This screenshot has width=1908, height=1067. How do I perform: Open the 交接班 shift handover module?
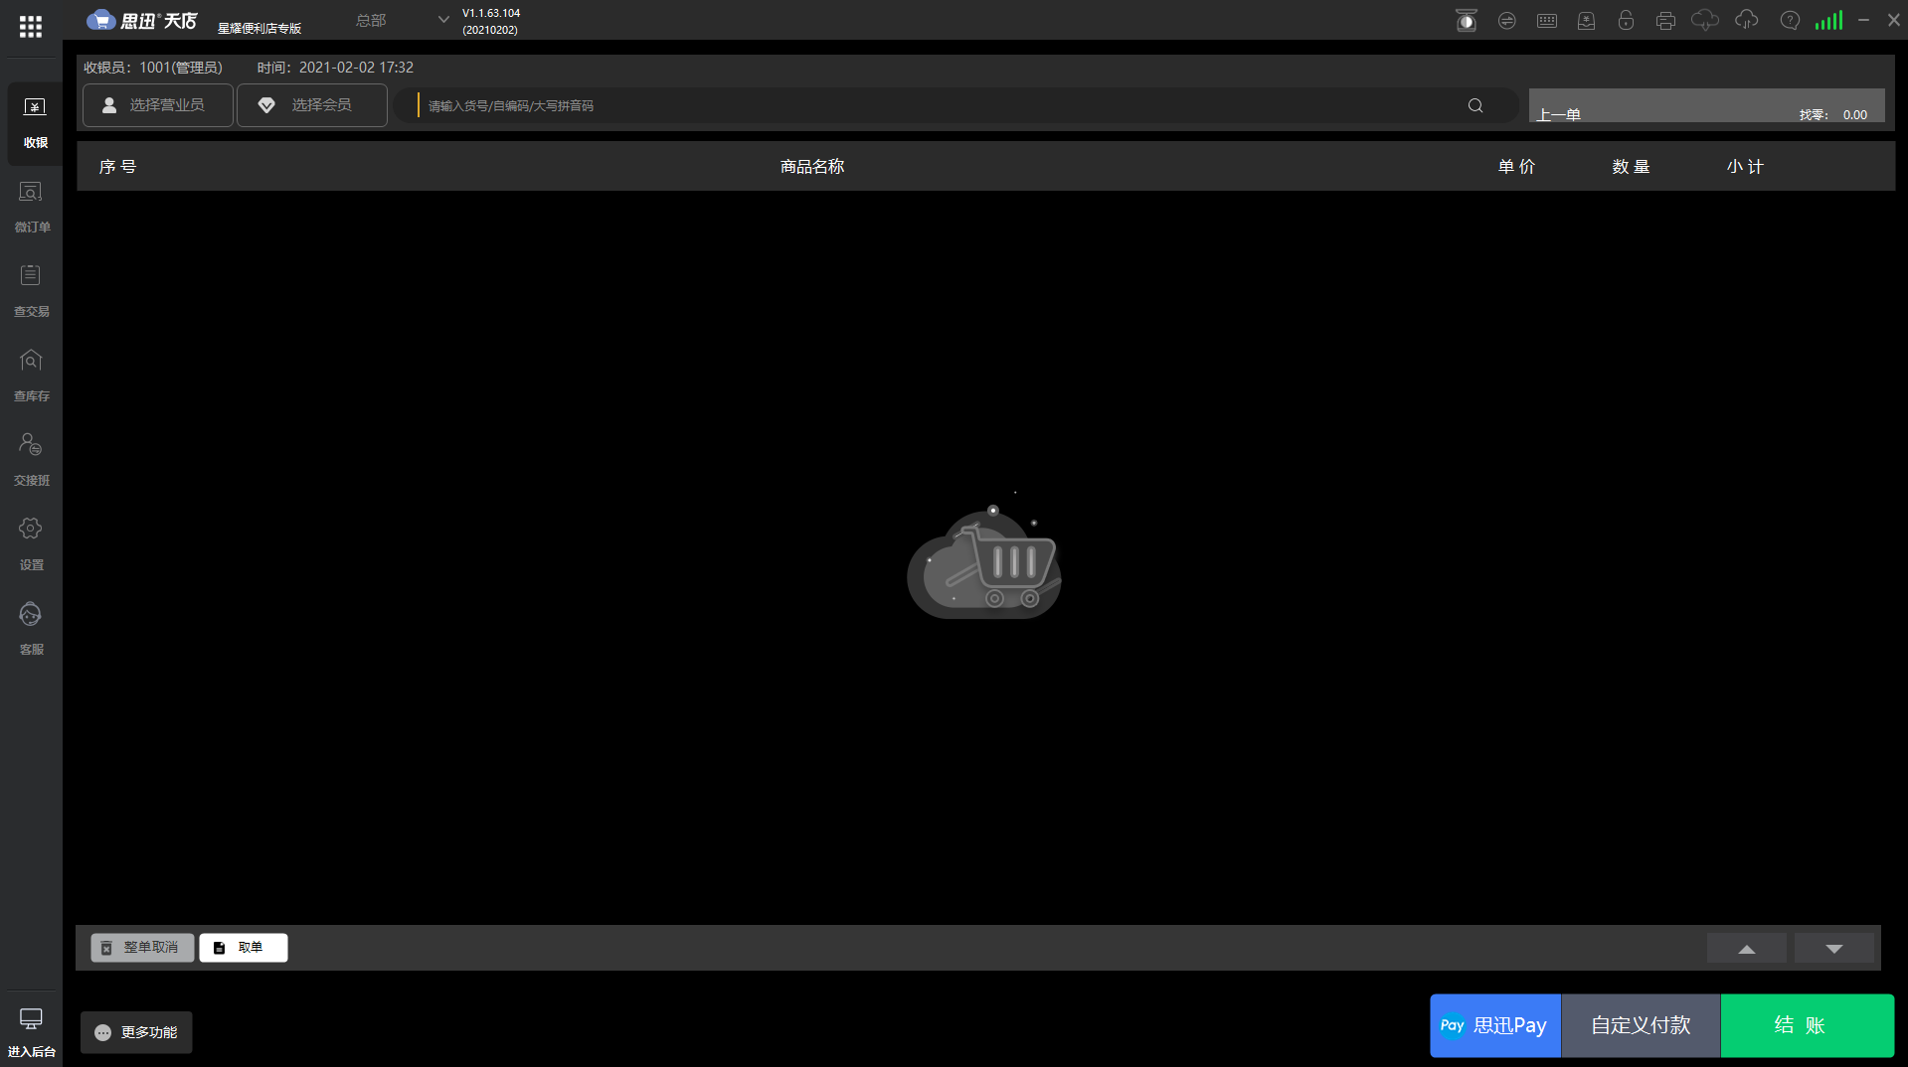click(31, 460)
